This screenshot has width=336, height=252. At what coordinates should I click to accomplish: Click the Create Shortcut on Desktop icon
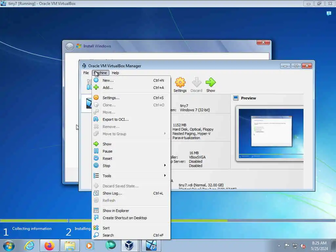coord(96,218)
